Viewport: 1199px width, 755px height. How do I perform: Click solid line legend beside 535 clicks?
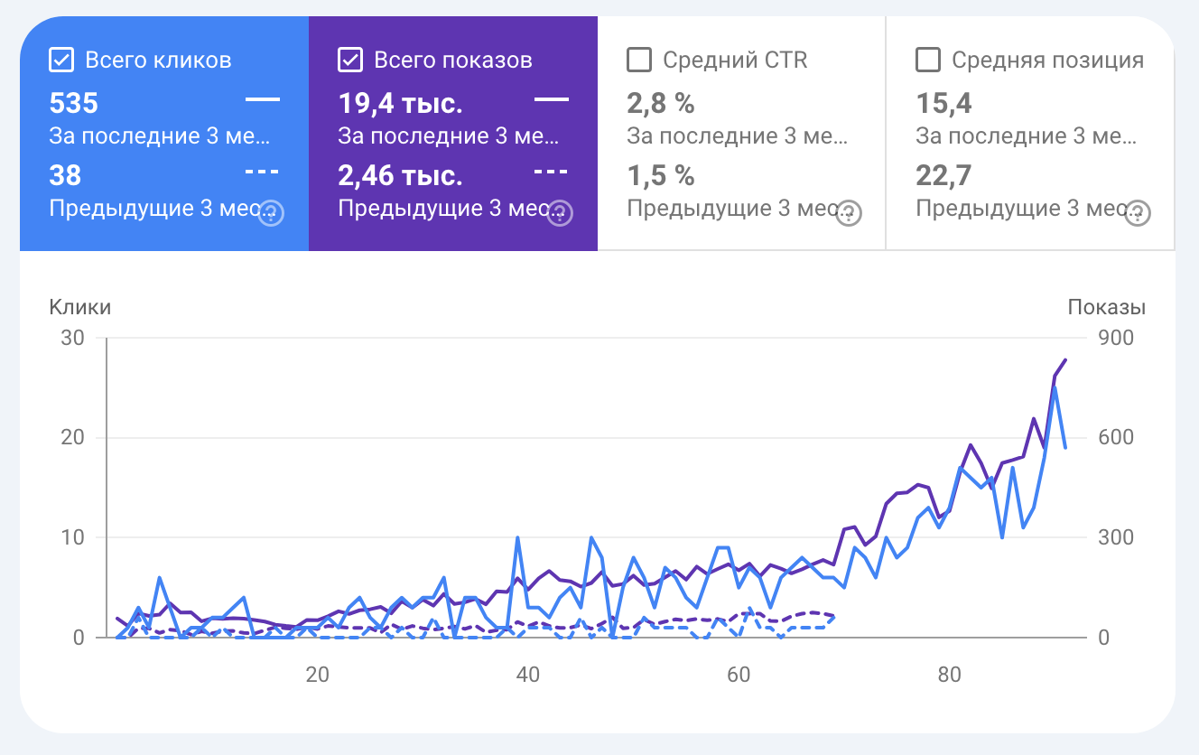click(x=262, y=99)
